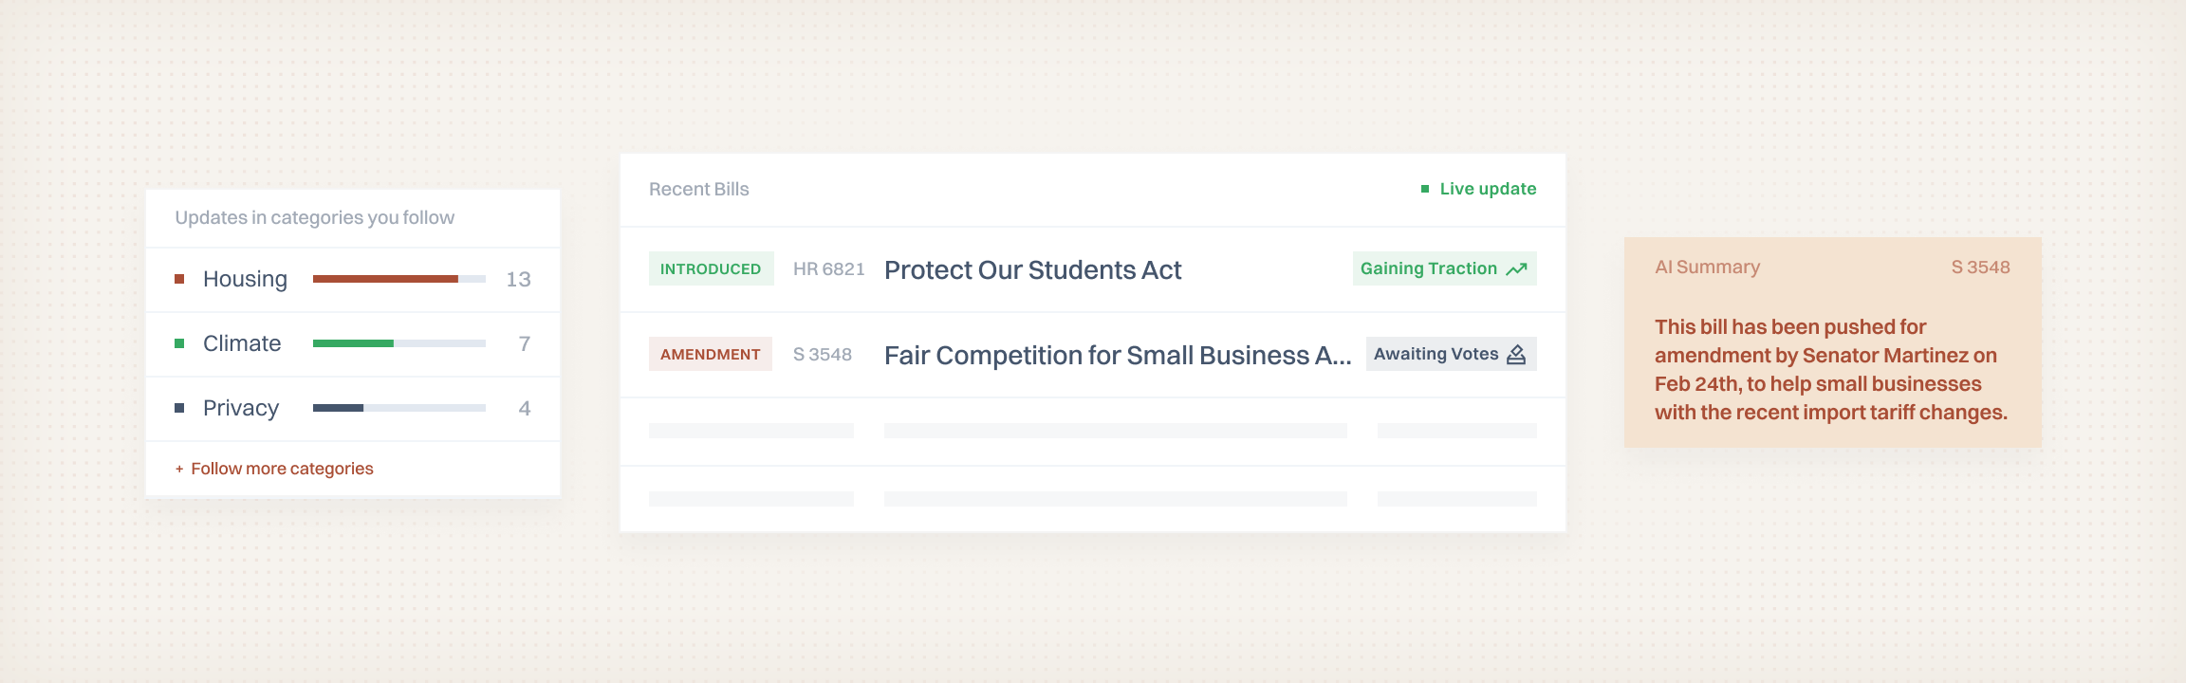Screen dimensions: 2186x683
Task: Click the red Housing category square icon
Action: [178, 280]
